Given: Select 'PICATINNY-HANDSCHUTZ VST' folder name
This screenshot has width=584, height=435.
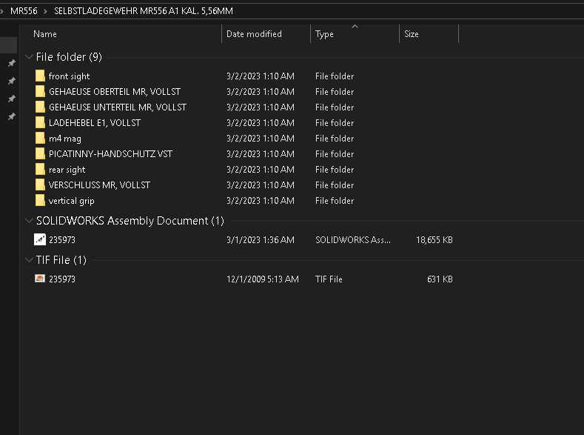Looking at the screenshot, I should 110,154.
